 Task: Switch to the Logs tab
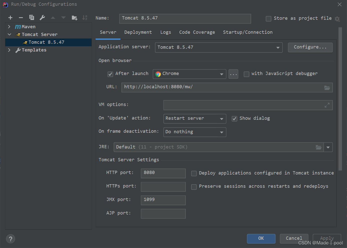pos(165,32)
